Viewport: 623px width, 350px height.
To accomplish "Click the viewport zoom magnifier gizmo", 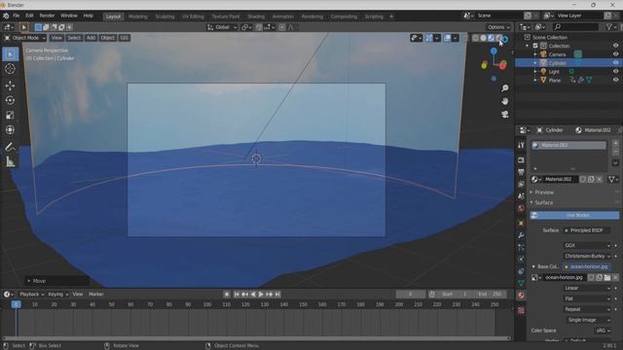I will (505, 88).
